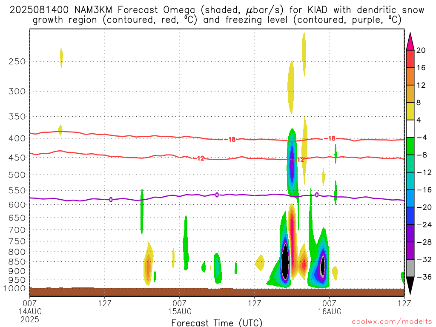Click the red '-18' contour label just after 00Z 16AUG
The height and width of the screenshot is (327, 436).
click(x=330, y=138)
